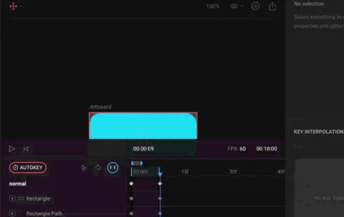Select normal row keyframe at 00:00f
344x217 pixels.
(x=131, y=184)
